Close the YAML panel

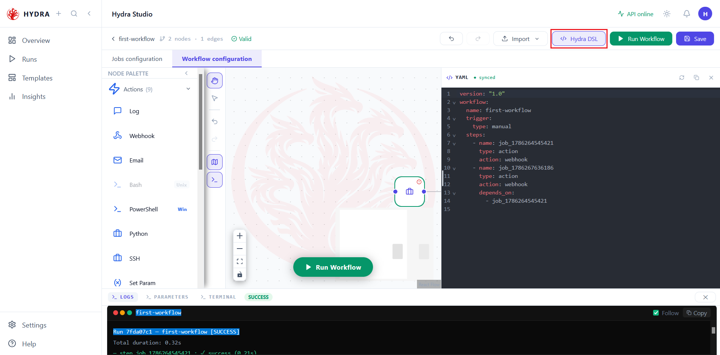711,77
